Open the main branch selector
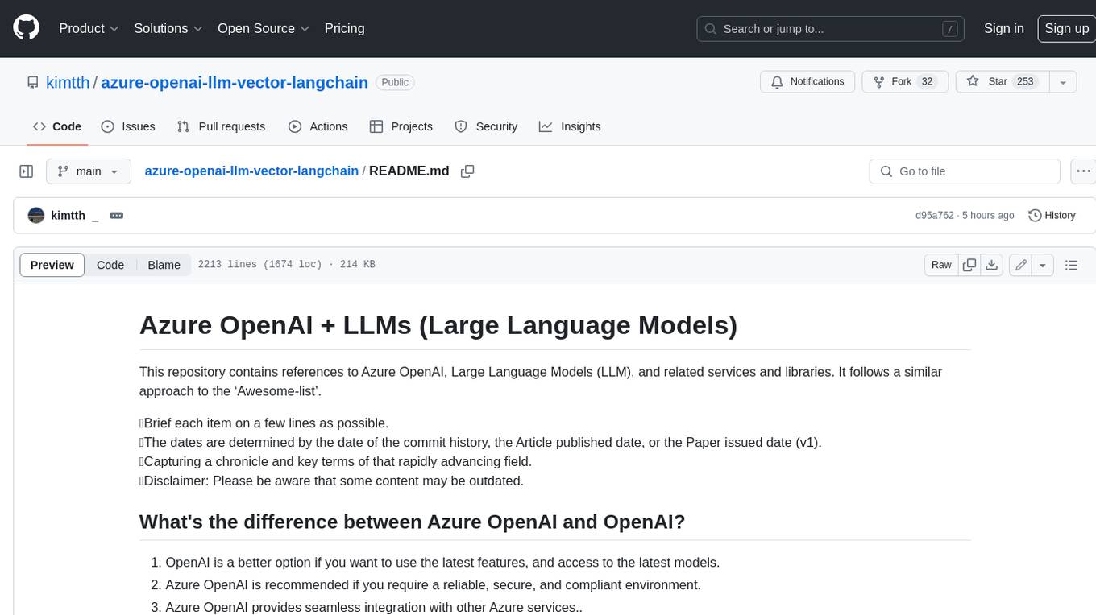 88,171
